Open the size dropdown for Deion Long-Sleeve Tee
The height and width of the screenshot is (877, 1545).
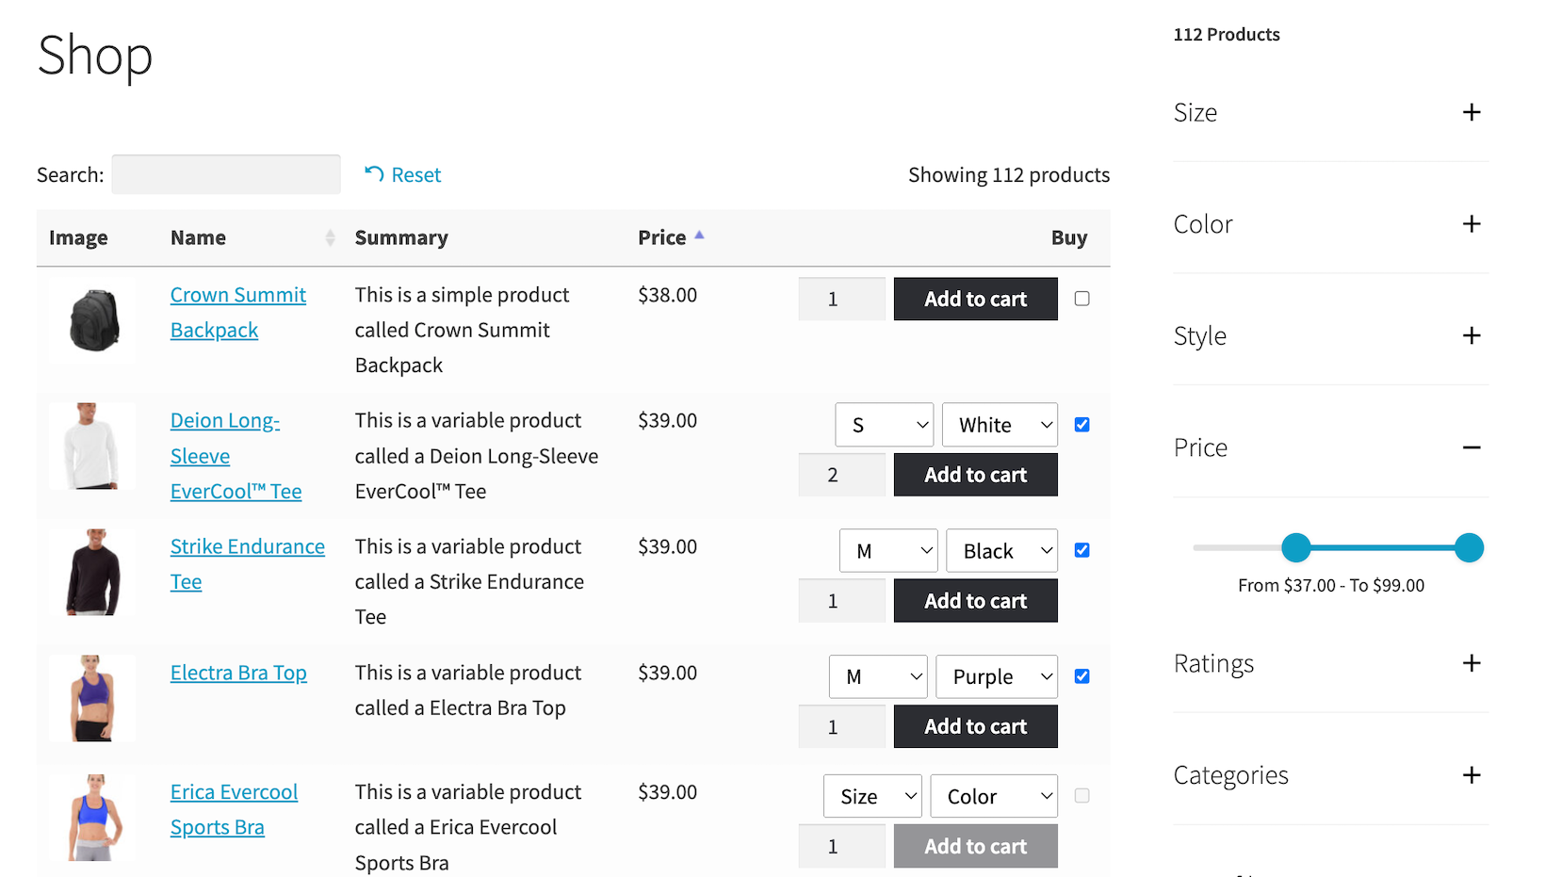[884, 424]
